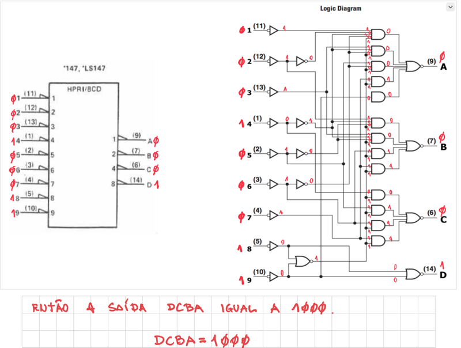This screenshot has height=348, width=461.
Task: Select pin (13) buffer for input 3
Action: click(274, 92)
